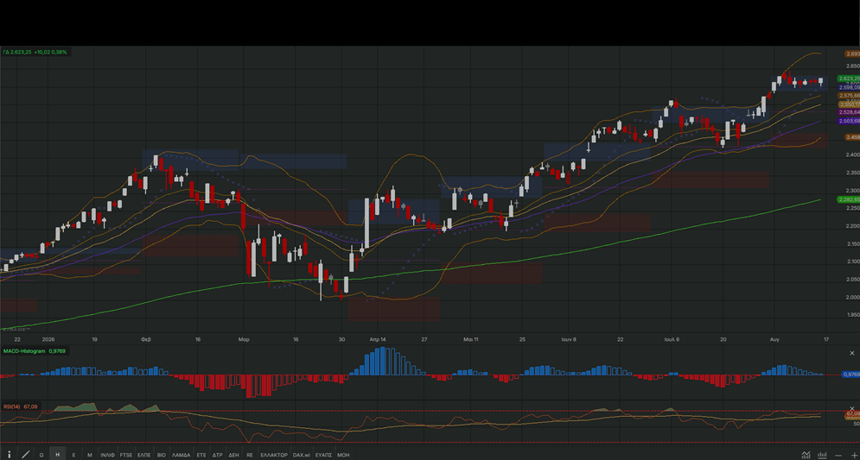Zoom out with the minus icon
Screen dimensions: 860x460
pyautogui.click(x=838, y=455)
